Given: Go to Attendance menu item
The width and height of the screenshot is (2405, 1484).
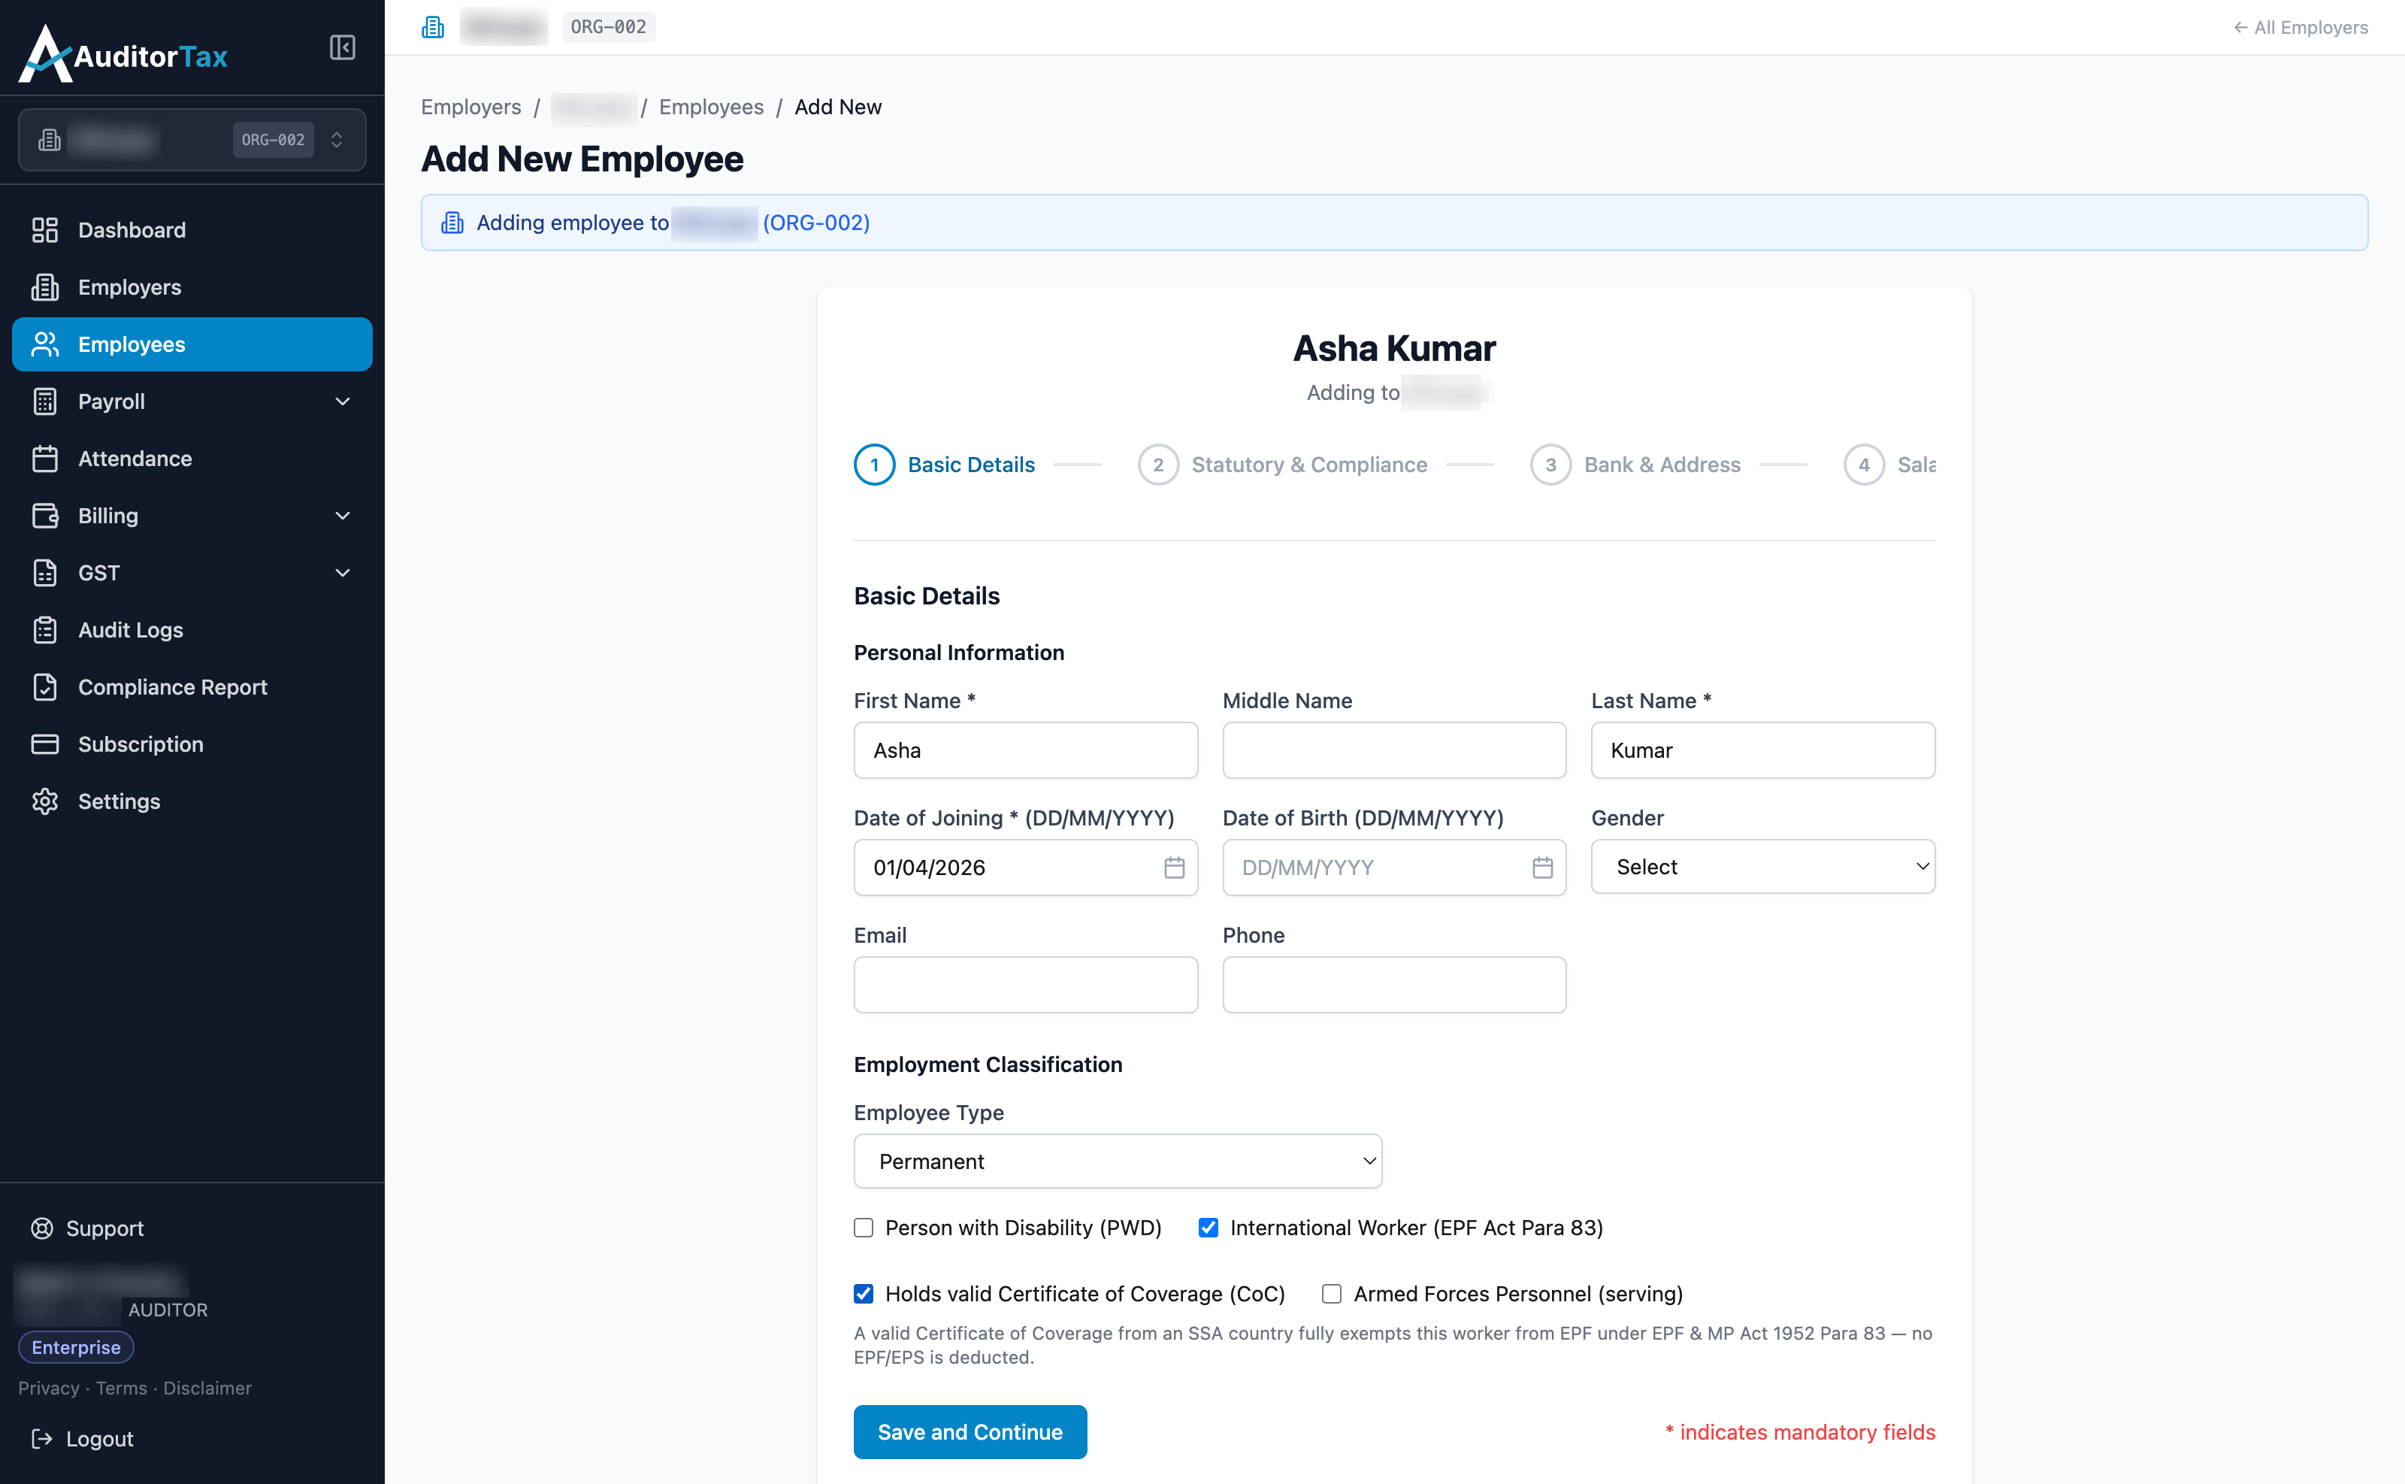Looking at the screenshot, I should tap(192, 459).
